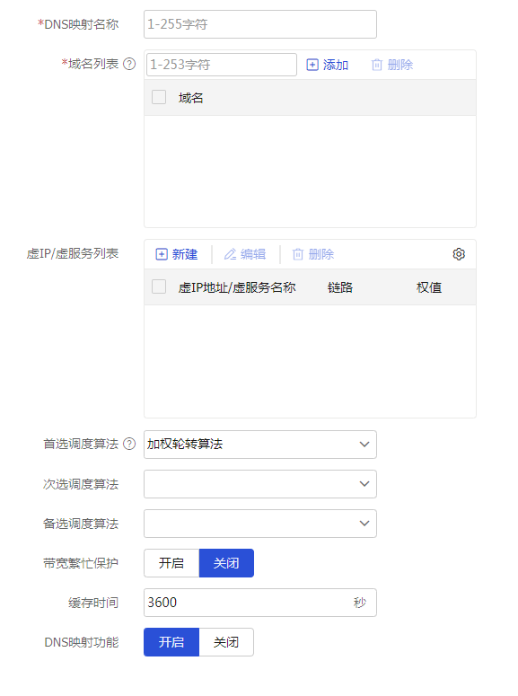Click the 权值 column header
This screenshot has width=518, height=696.
pos(429,287)
